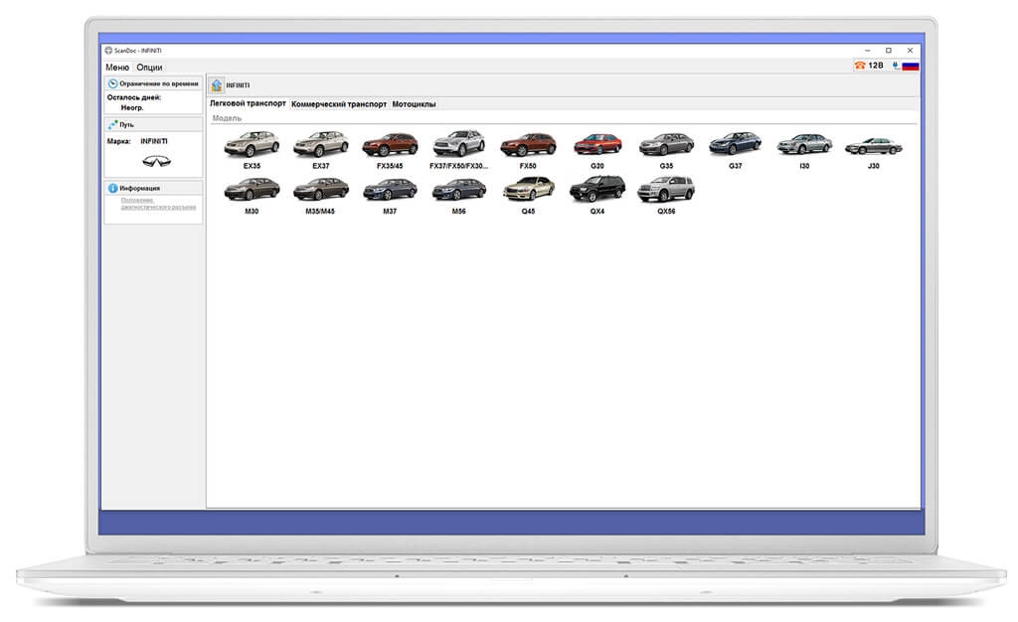
Task: Pick the QX56 SUV model
Action: click(666, 195)
